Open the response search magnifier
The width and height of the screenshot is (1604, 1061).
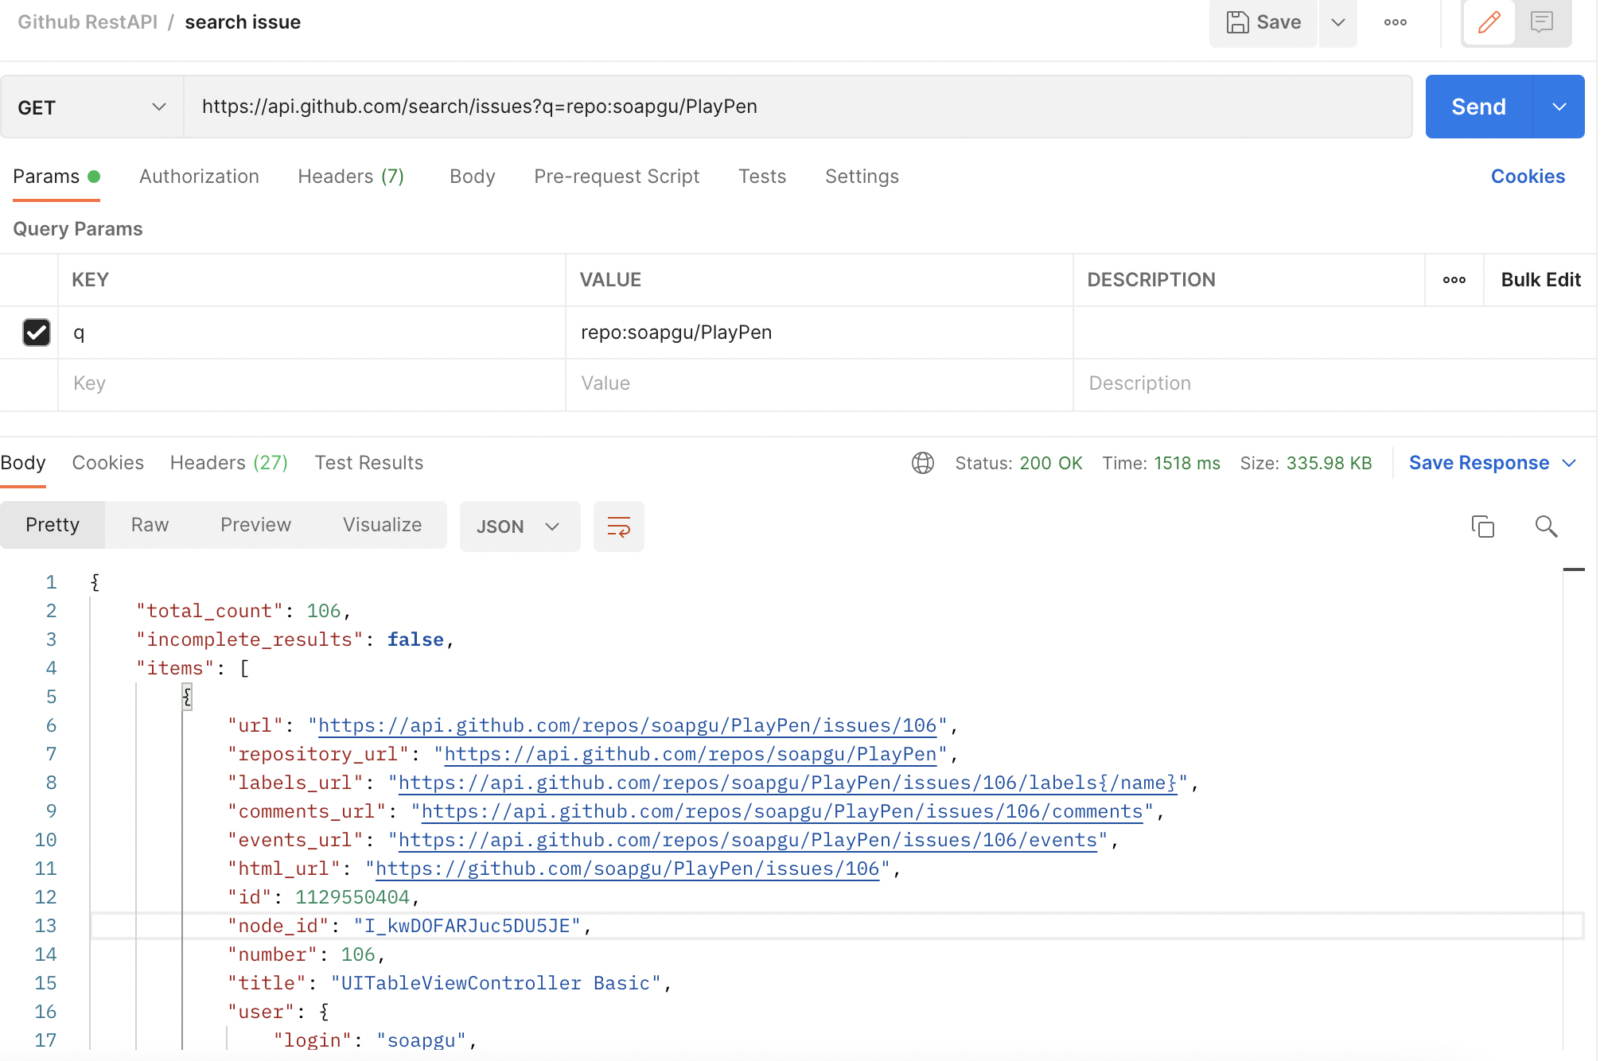click(1547, 527)
